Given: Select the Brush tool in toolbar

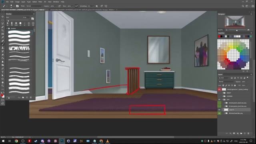Looking at the screenshot, I should 3,44.
